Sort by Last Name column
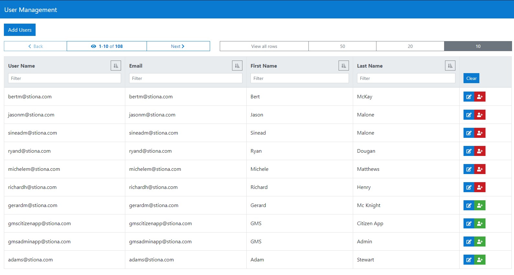 pyautogui.click(x=450, y=66)
